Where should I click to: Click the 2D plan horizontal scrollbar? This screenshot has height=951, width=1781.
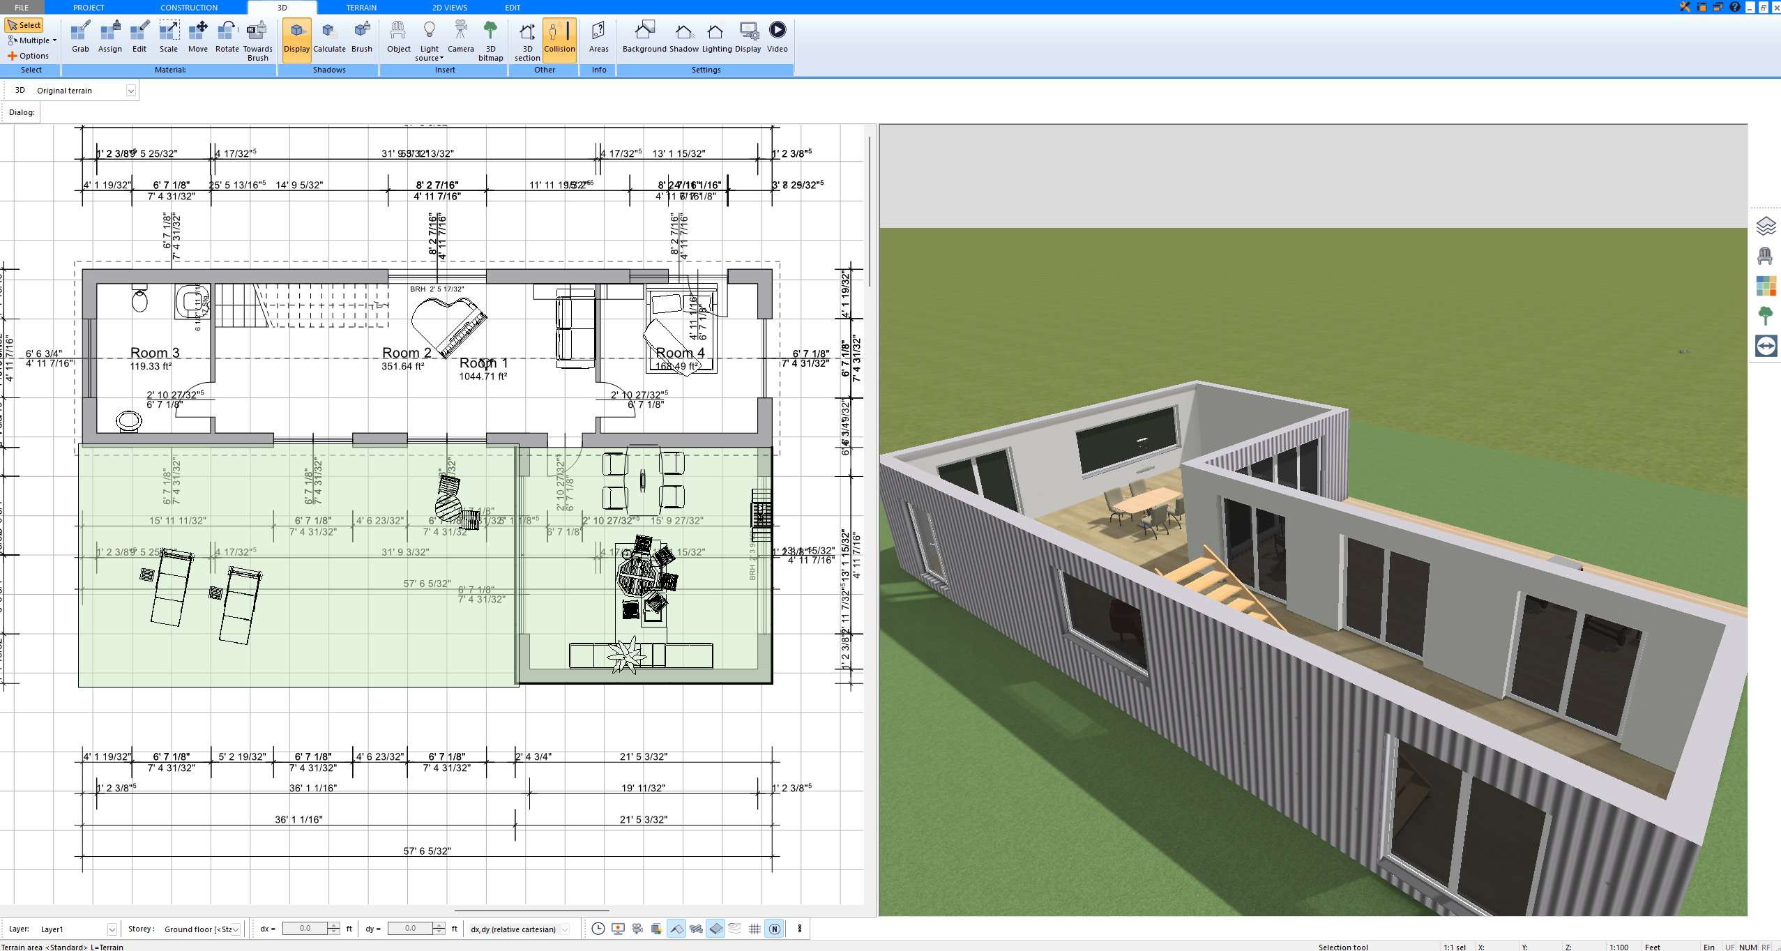[531, 910]
